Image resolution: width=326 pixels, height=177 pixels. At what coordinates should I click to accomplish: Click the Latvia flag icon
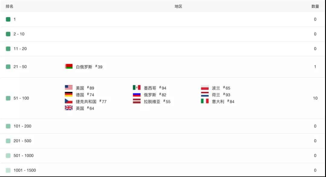pos(137,101)
